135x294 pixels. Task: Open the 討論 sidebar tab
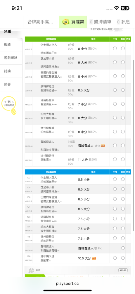click(x=11, y=71)
